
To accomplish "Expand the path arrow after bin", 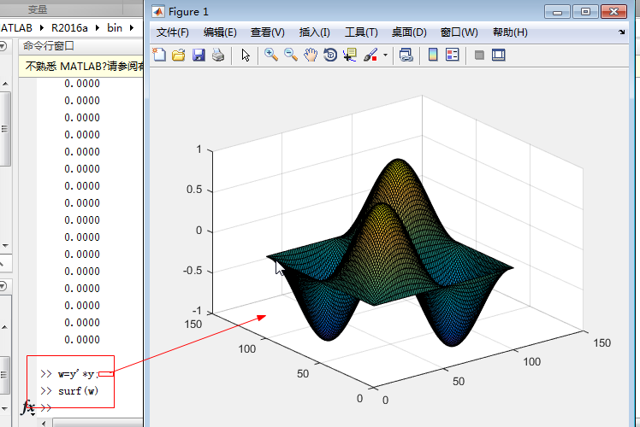I will point(132,27).
